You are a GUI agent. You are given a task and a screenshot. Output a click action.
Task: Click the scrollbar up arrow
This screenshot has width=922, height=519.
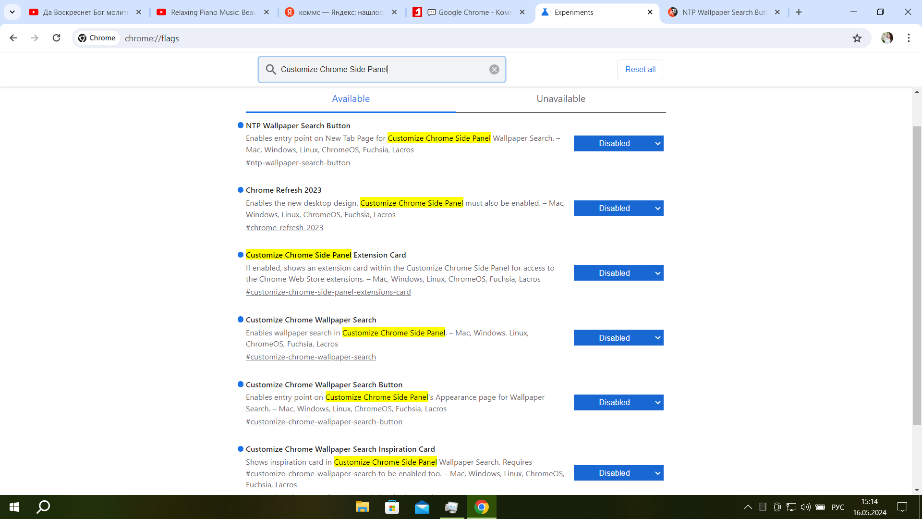tap(917, 92)
